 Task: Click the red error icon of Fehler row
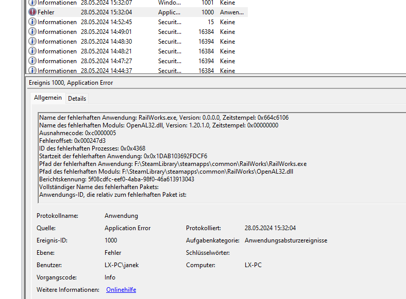pyautogui.click(x=32, y=12)
